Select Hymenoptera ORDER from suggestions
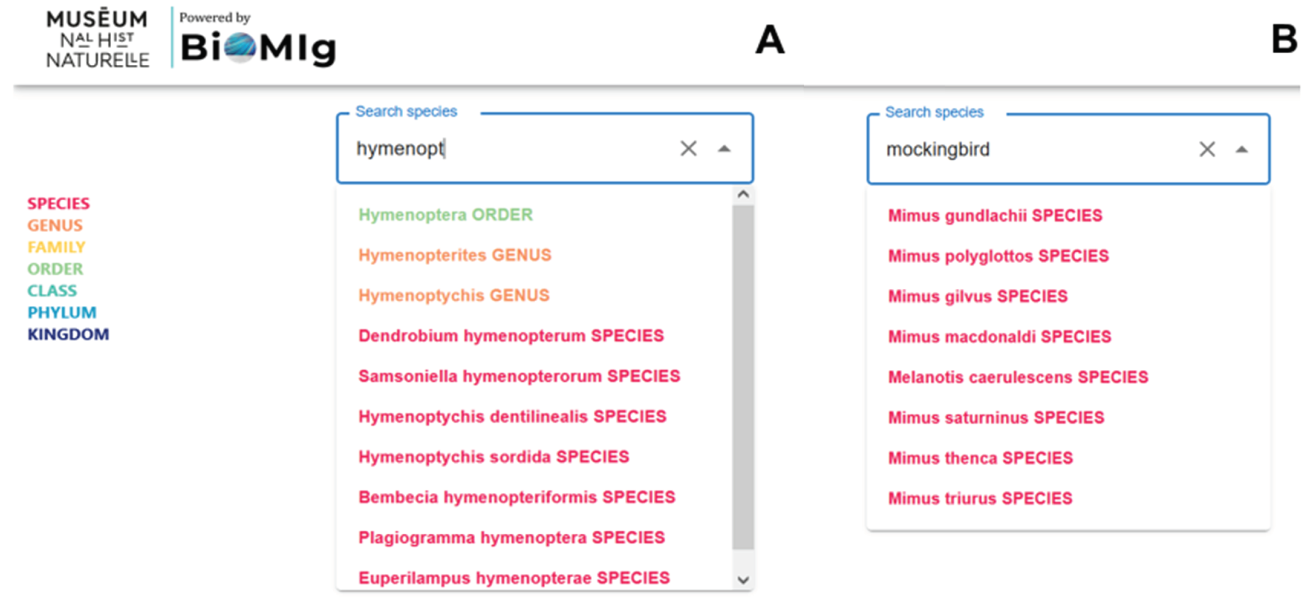This screenshot has width=1316, height=610. (x=445, y=215)
